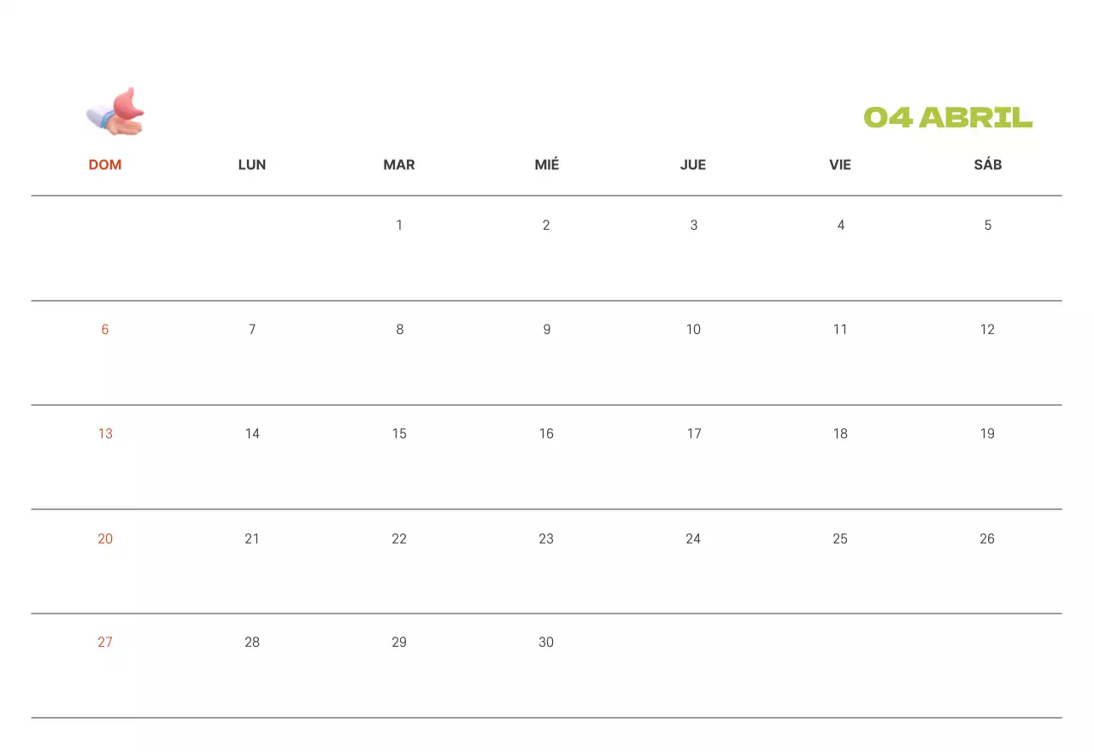The height and width of the screenshot is (752, 1094).
Task: Click the 25 date cell
Action: tap(840, 538)
